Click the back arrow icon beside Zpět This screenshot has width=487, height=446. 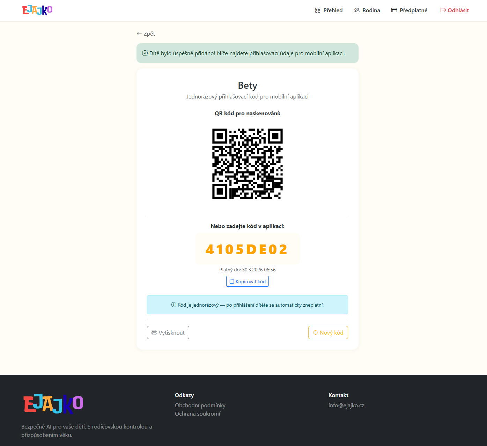pyautogui.click(x=139, y=34)
